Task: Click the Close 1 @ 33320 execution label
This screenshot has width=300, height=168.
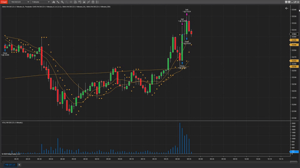Action: click(187, 43)
